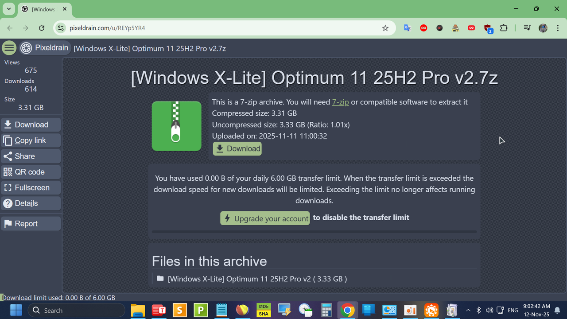Share the archive via the Share option

tap(31, 156)
